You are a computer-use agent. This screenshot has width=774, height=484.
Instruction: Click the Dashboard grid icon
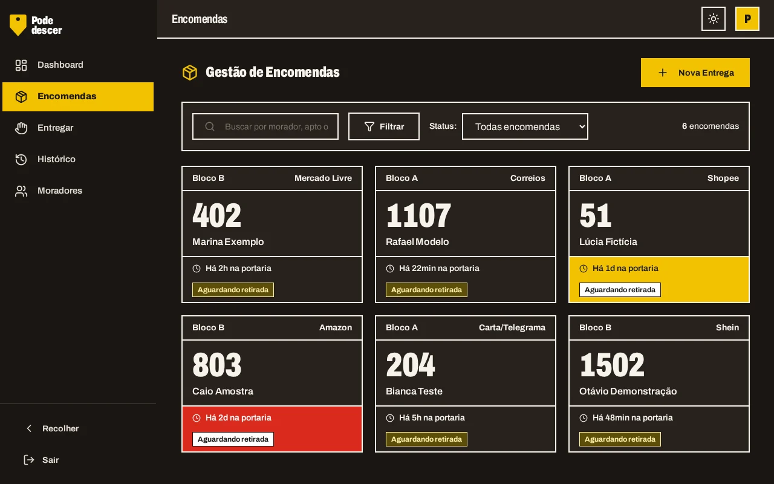21,65
